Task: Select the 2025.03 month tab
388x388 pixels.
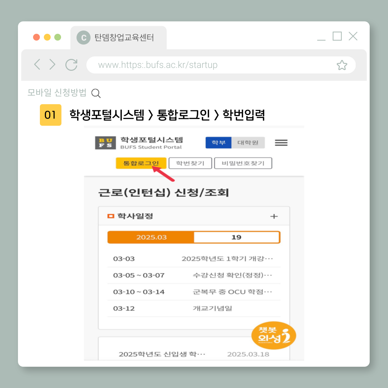Action: click(x=151, y=237)
